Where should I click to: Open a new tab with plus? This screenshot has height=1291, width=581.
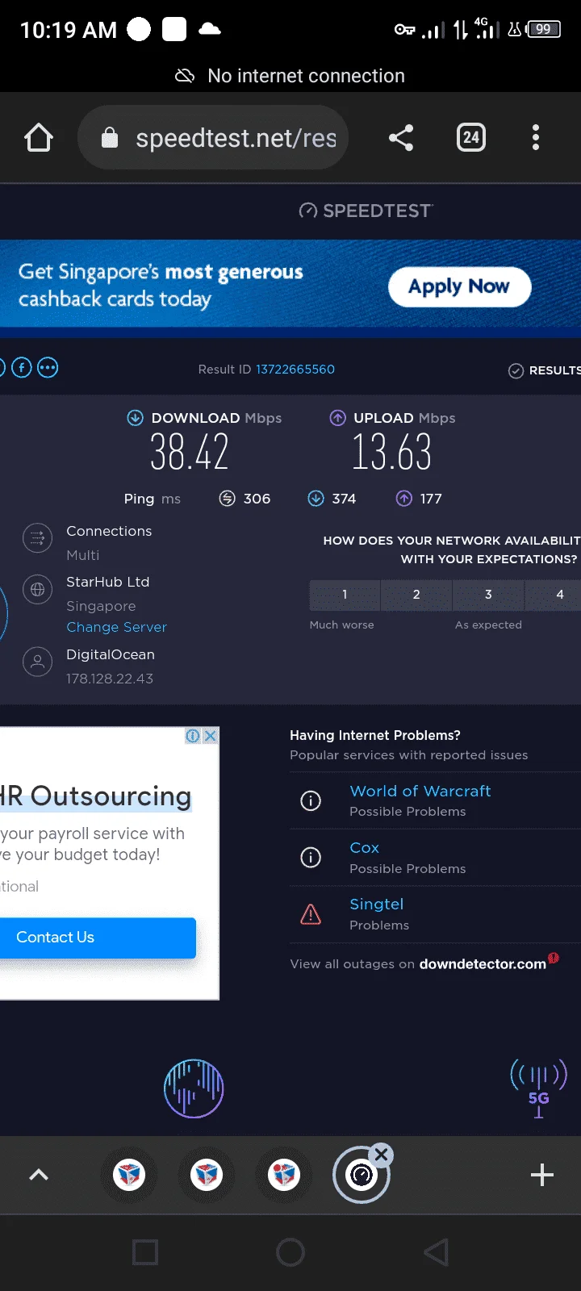tap(542, 1175)
